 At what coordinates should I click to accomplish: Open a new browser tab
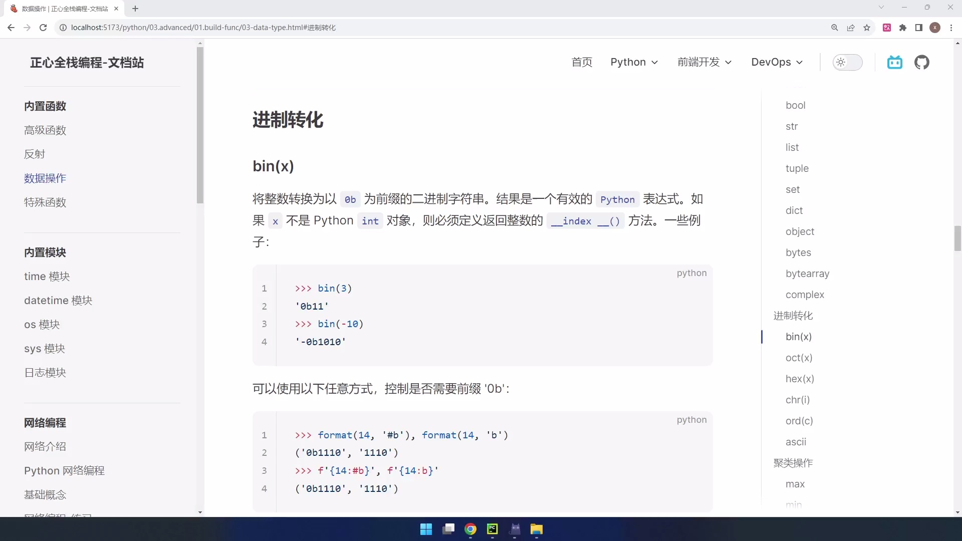(x=135, y=9)
